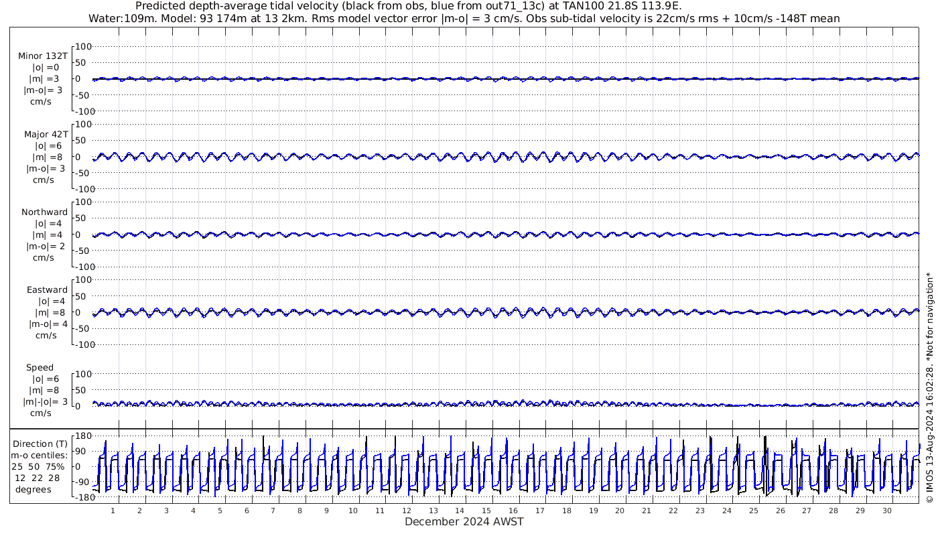
Task: Click the chart title line starting 'Predicted depth-average tidal velocity'
Action: pos(409,6)
